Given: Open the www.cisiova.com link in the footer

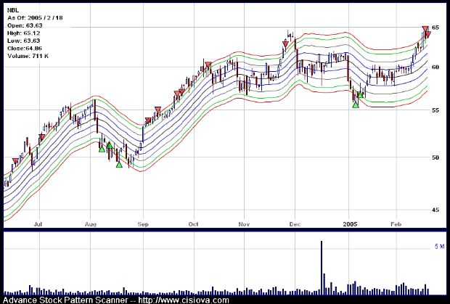Looking at the screenshot, I should click(184, 300).
